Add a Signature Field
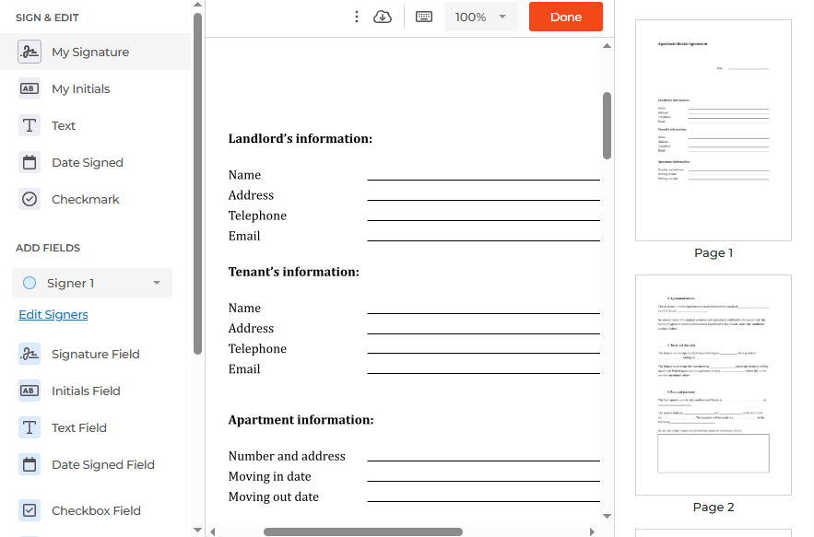 click(95, 355)
